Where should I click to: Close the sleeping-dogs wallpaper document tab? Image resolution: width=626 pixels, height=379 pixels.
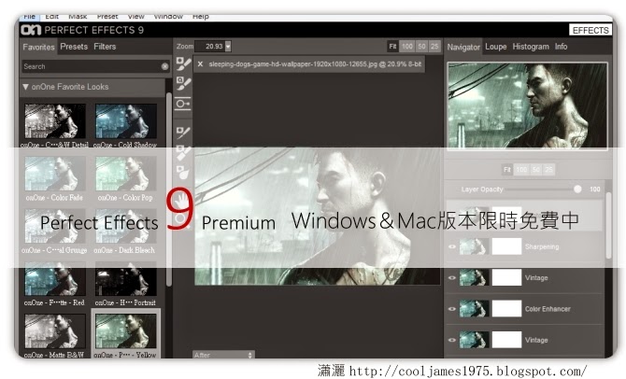pyautogui.click(x=201, y=63)
